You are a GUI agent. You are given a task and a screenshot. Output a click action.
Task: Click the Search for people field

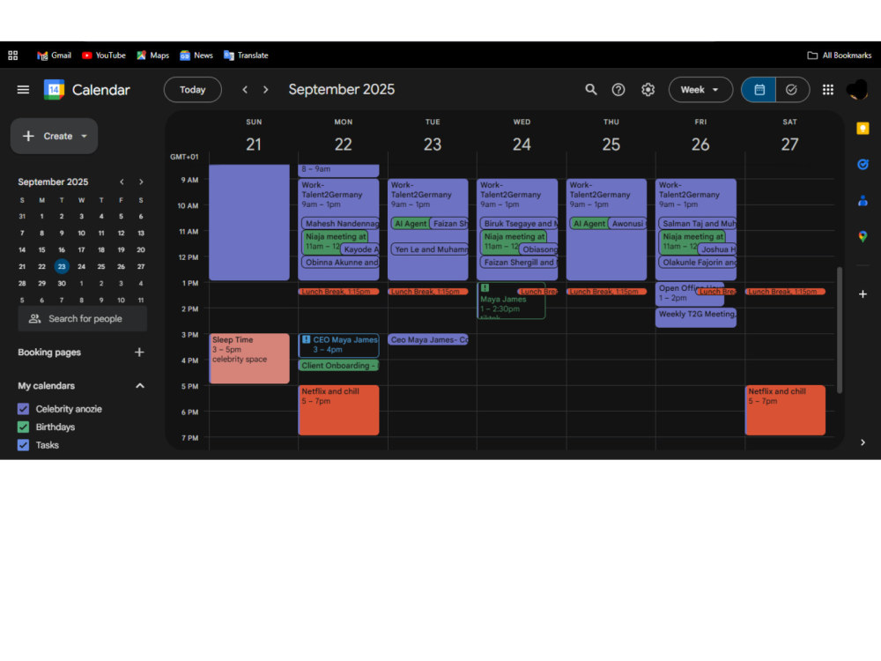click(83, 319)
